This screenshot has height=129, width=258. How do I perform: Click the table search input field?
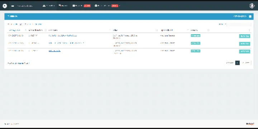coord(239,24)
